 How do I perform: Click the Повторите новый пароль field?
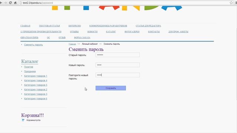pyautogui.click(x=118, y=75)
